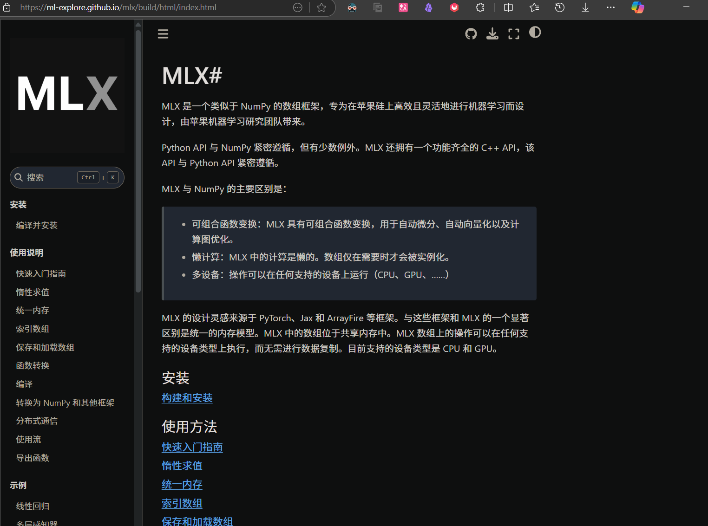The height and width of the screenshot is (526, 708).
Task: Open the GitHub repository icon
Action: (471, 34)
